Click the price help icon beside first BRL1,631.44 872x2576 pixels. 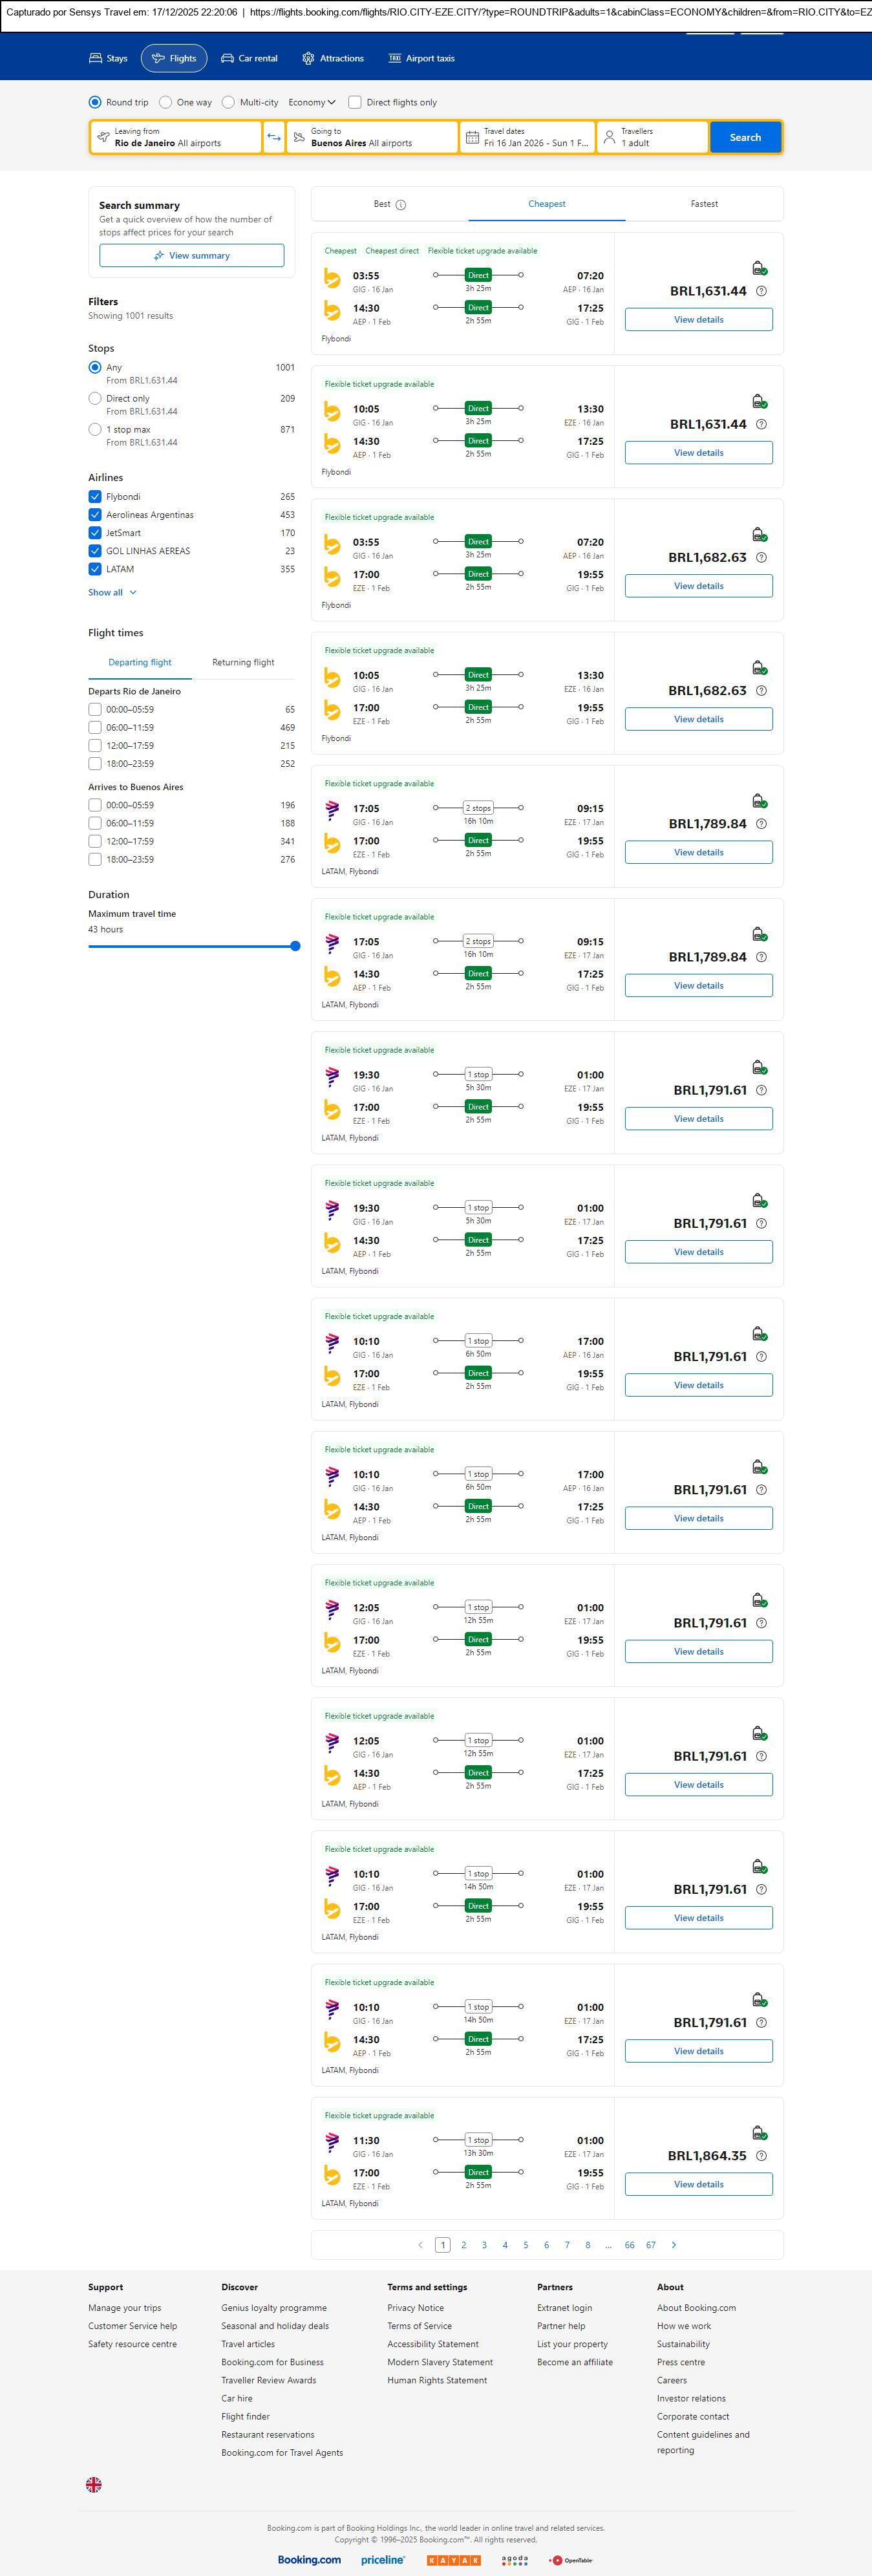coord(761,291)
